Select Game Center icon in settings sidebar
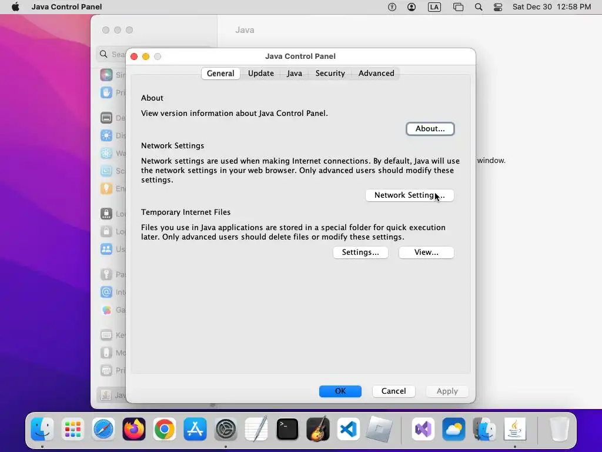 tap(106, 310)
